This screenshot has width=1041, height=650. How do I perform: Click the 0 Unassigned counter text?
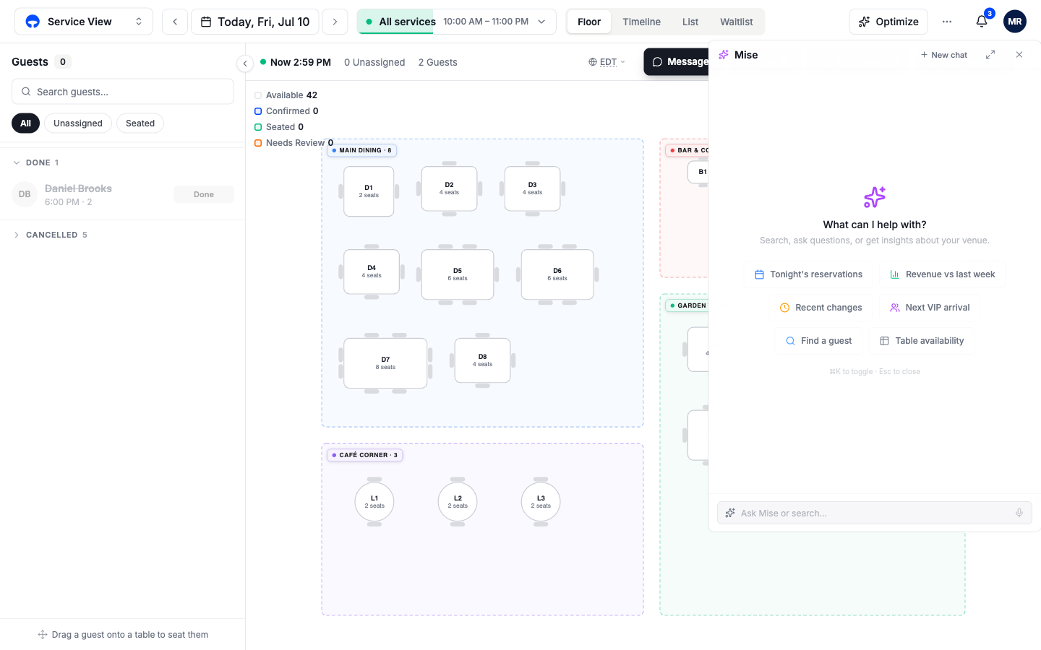click(x=374, y=62)
